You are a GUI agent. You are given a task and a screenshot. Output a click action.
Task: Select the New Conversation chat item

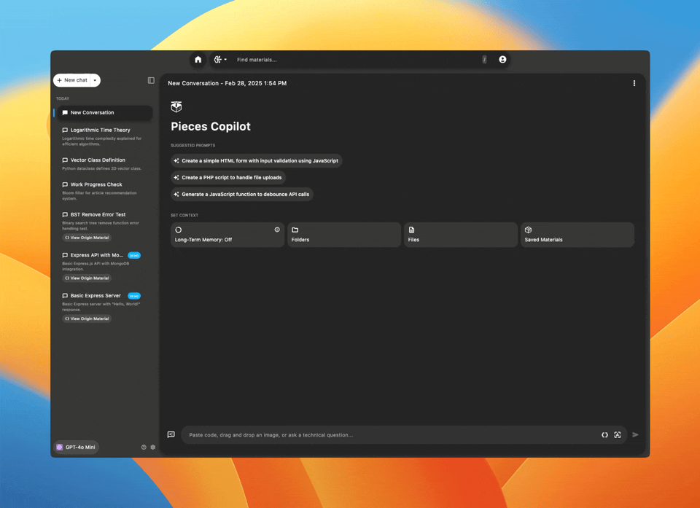(x=105, y=112)
